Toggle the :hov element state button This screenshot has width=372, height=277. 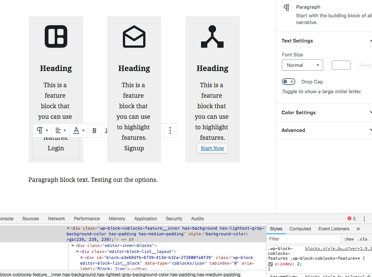(349, 239)
